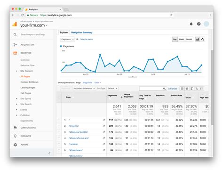This screenshot has height=171, width=223.
Task: Select the Percentage pie view icon
Action: point(187,89)
